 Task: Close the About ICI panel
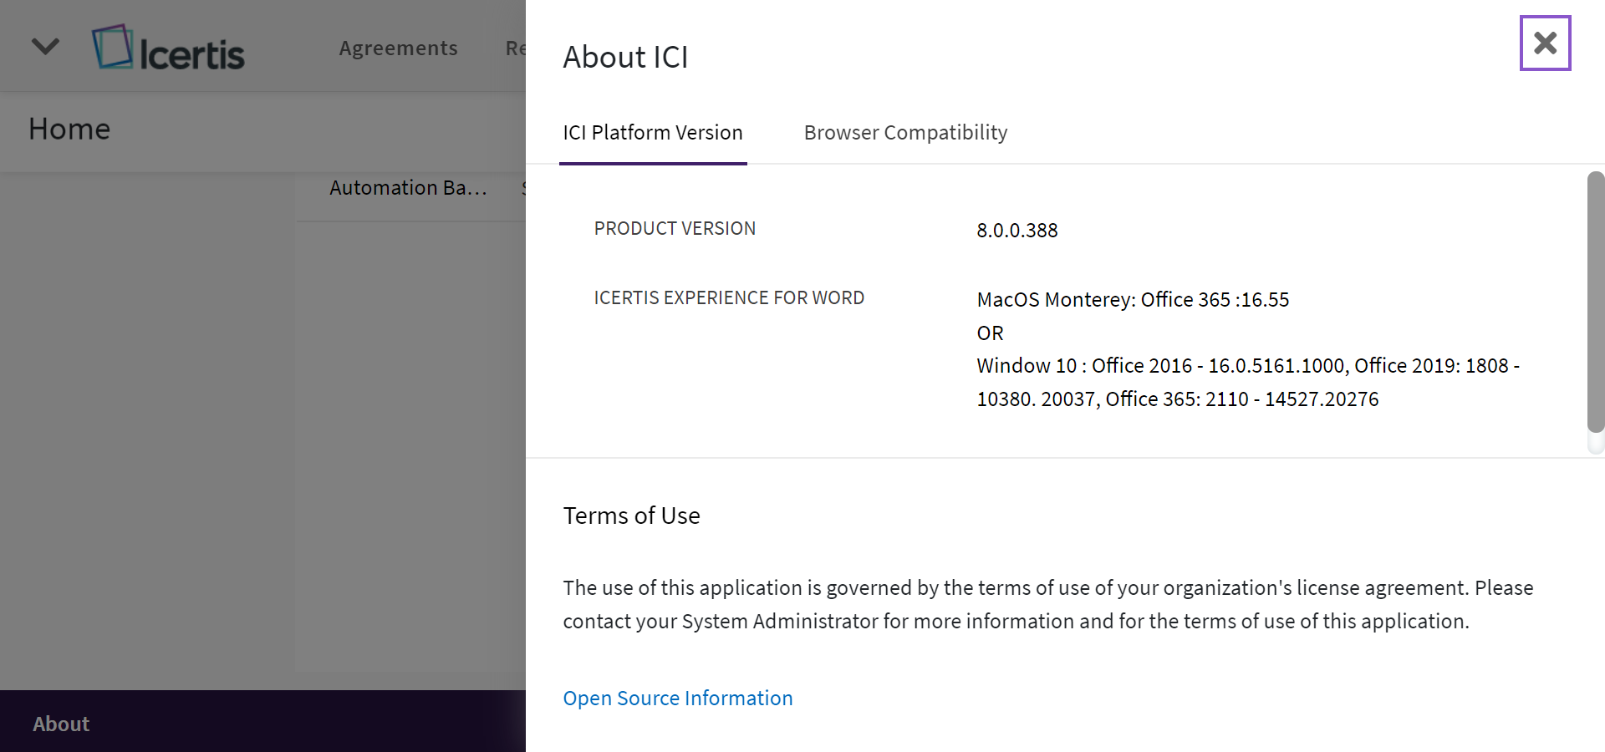click(x=1545, y=43)
